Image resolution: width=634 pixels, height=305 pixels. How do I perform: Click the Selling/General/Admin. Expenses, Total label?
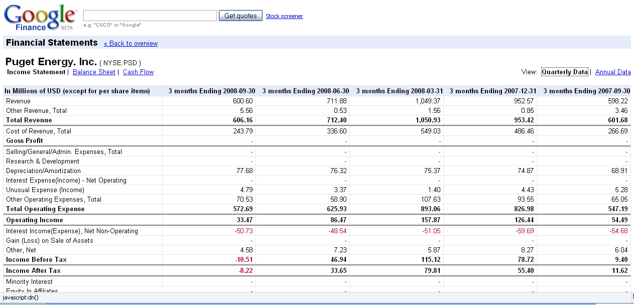(x=64, y=151)
